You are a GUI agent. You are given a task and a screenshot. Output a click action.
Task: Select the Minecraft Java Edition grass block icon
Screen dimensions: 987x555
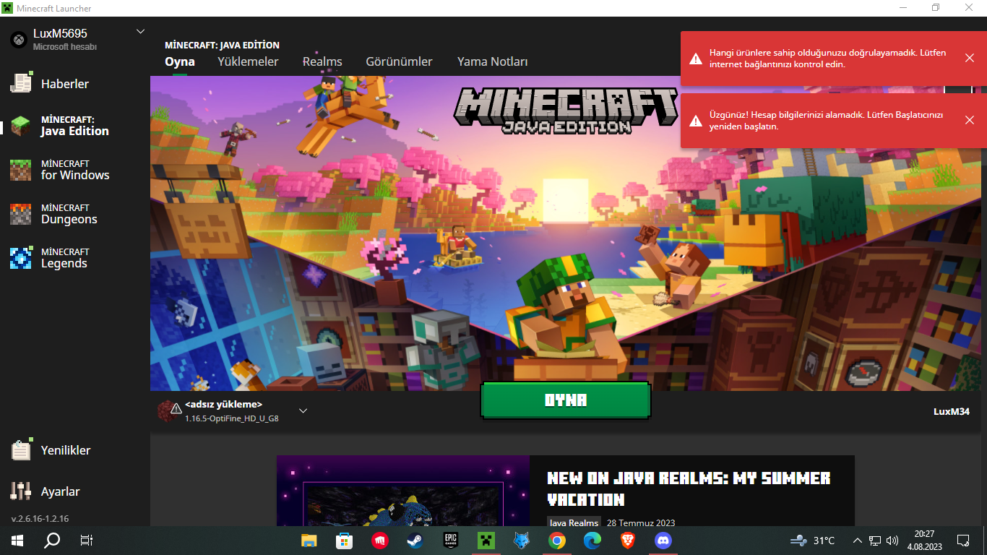pyautogui.click(x=21, y=126)
